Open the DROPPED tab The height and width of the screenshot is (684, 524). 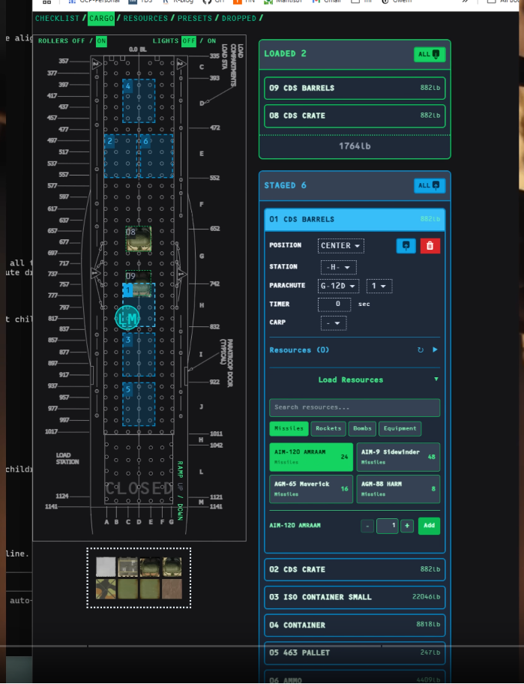pyautogui.click(x=239, y=18)
